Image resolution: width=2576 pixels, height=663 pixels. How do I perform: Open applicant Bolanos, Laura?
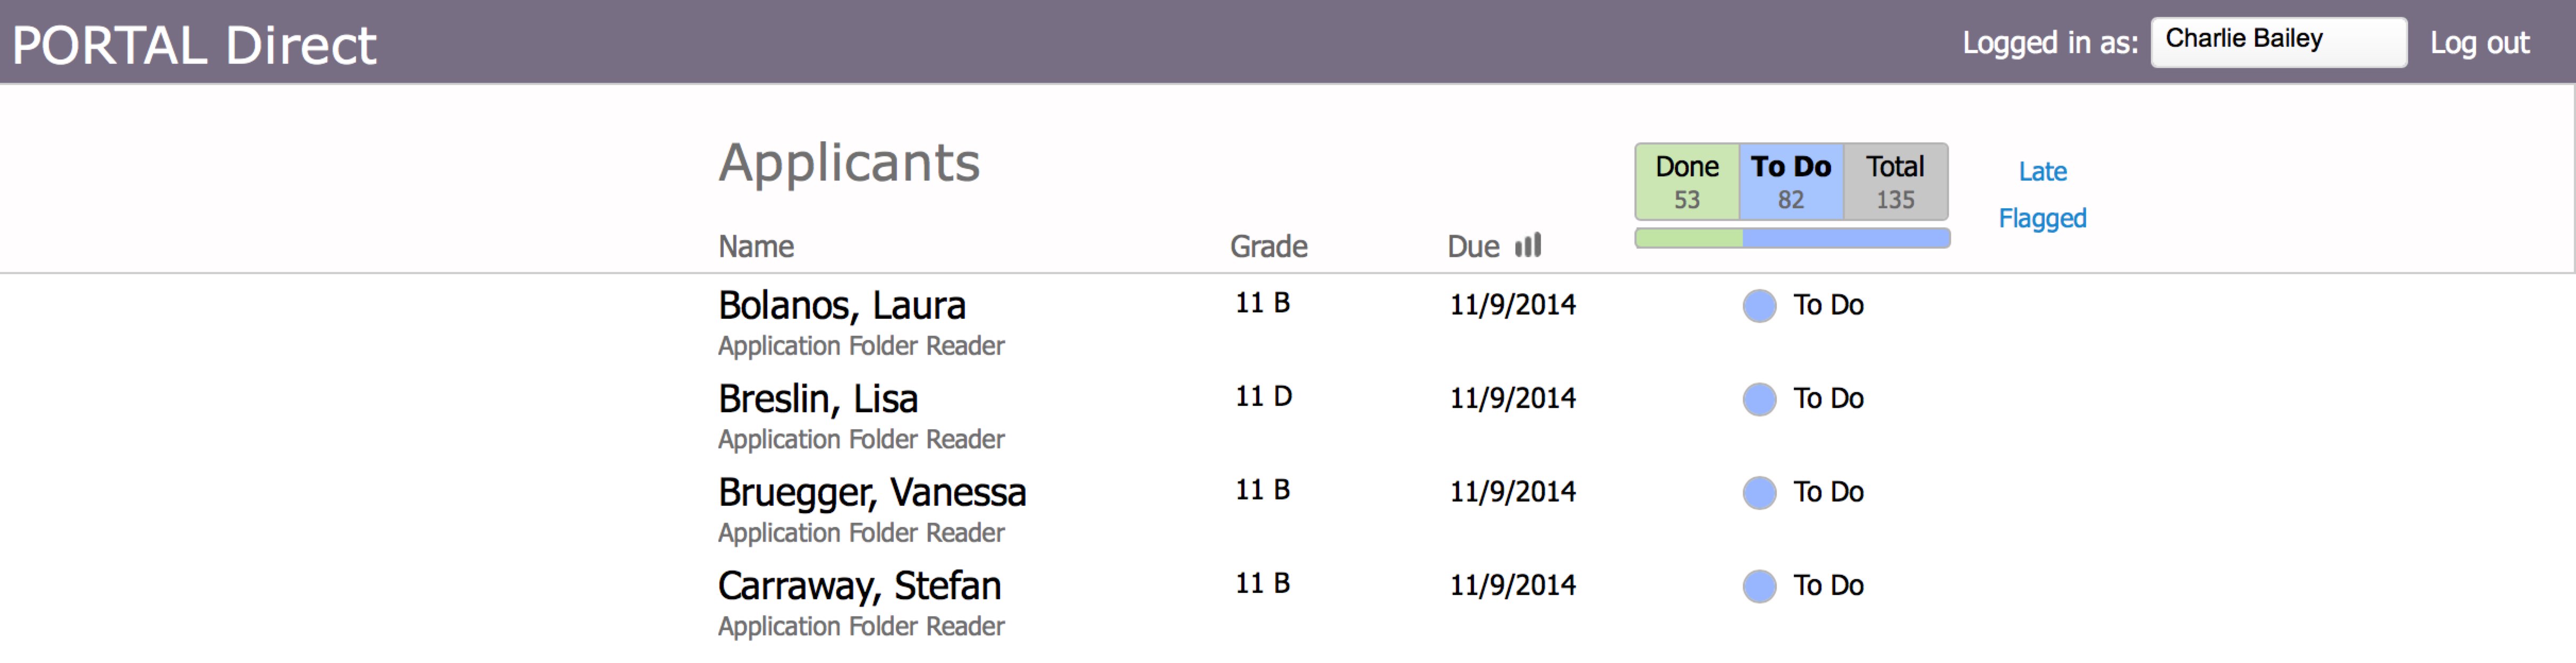click(x=841, y=306)
